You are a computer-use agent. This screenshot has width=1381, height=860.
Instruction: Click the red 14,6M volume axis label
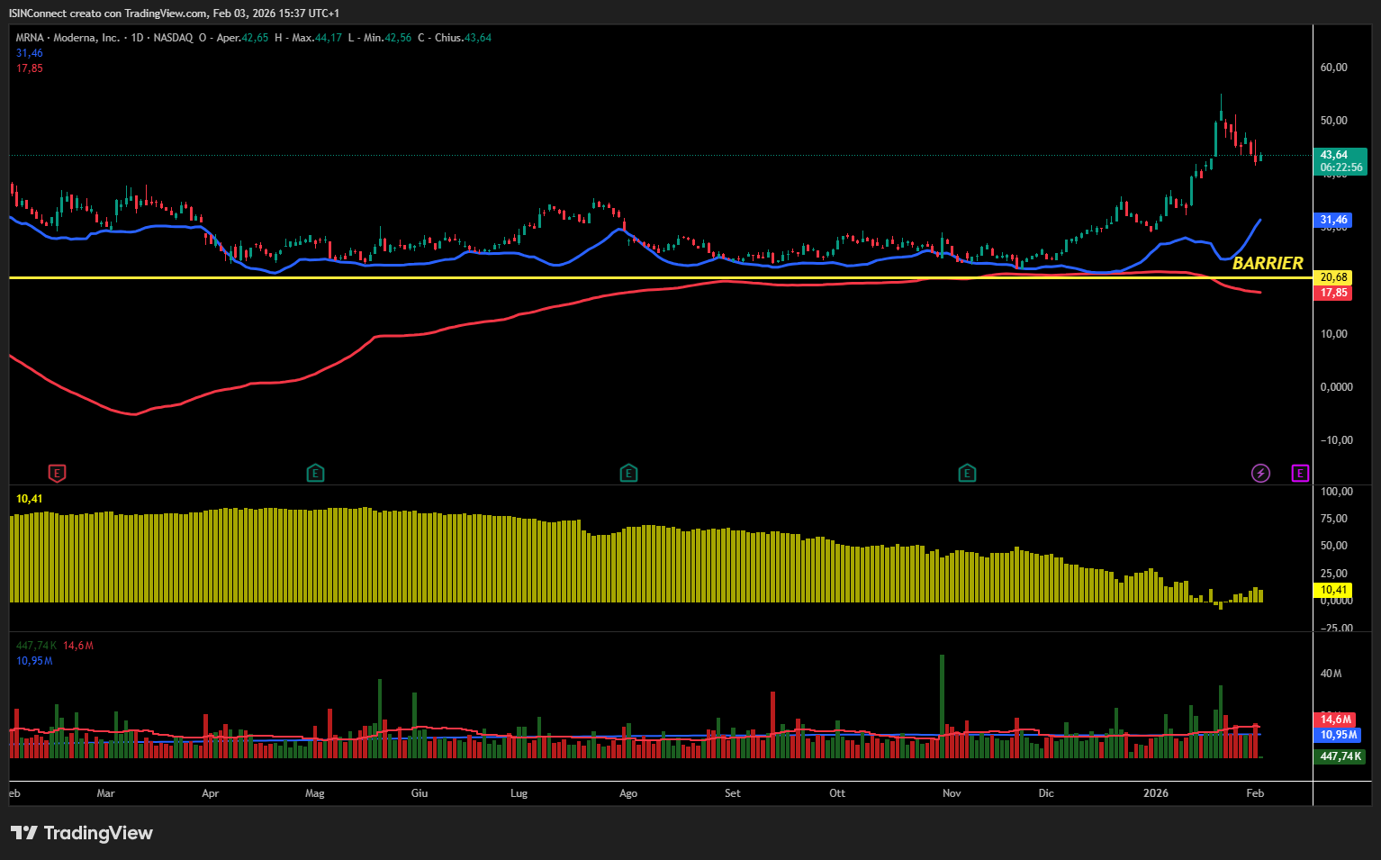point(1336,720)
